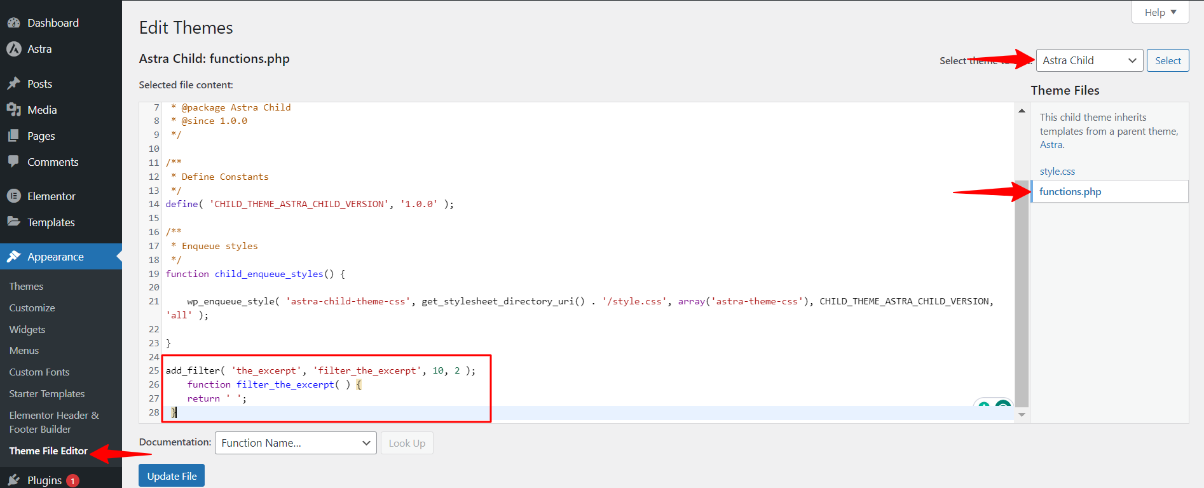Click the Select theme button
The image size is (1204, 488).
(1167, 60)
